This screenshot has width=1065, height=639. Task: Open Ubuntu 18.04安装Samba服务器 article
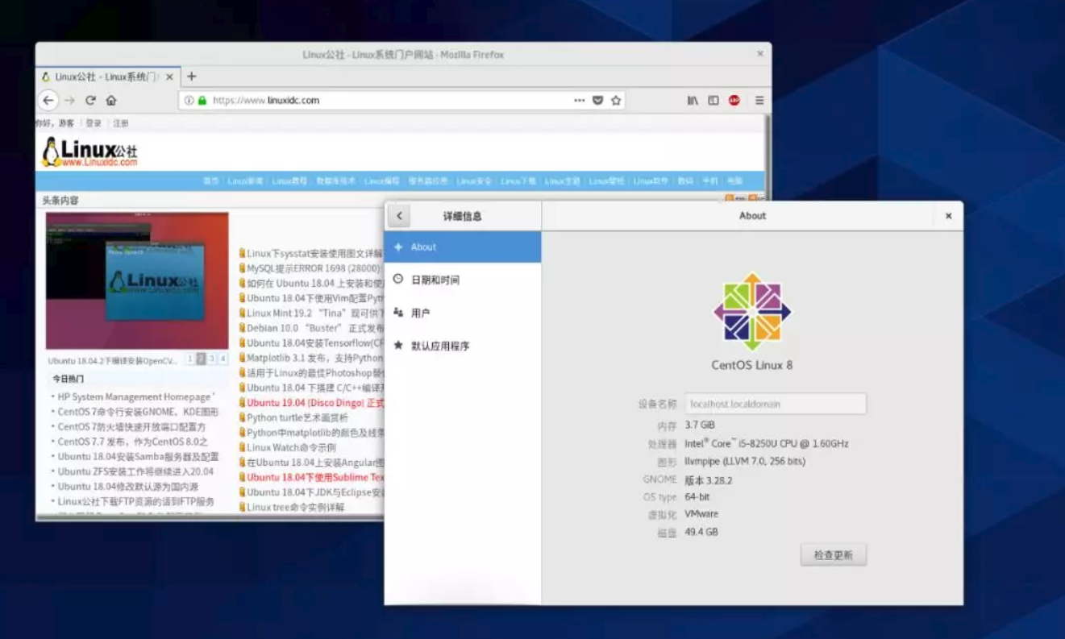point(138,457)
